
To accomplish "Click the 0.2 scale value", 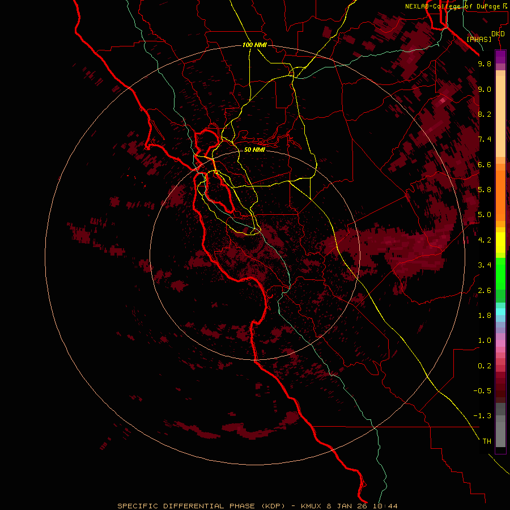I will 484,366.
